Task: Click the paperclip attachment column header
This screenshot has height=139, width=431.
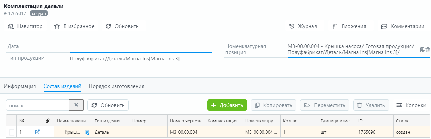Action: coord(48,121)
